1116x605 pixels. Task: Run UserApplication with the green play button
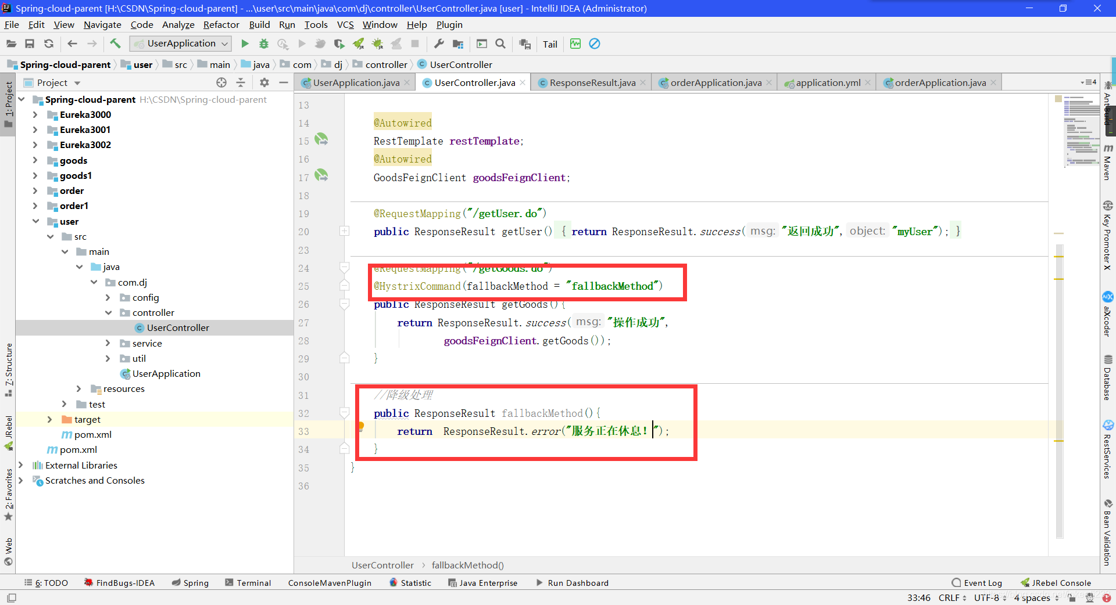[245, 44]
